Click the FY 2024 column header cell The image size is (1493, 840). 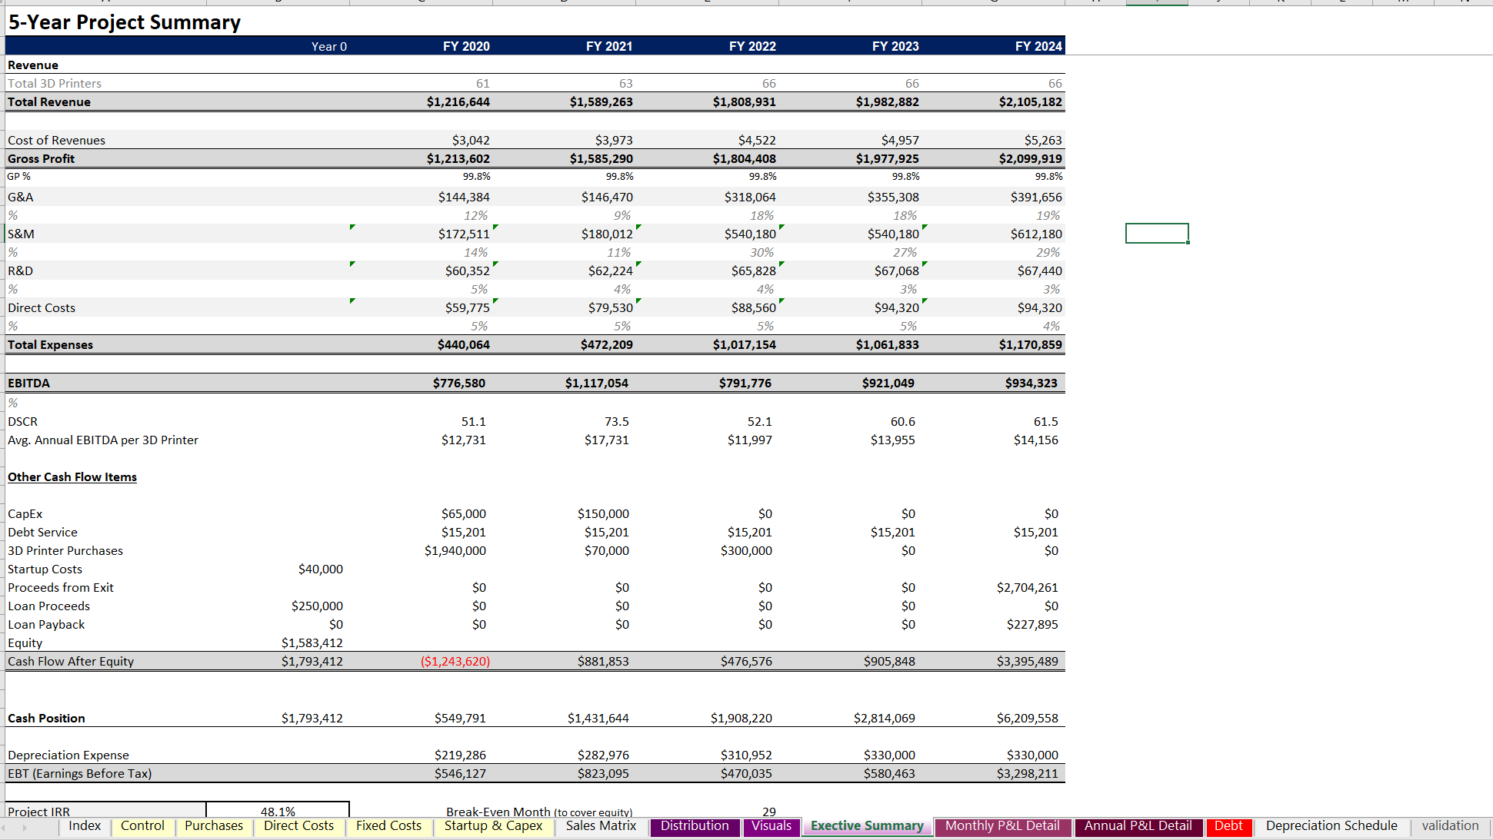[x=1038, y=46]
